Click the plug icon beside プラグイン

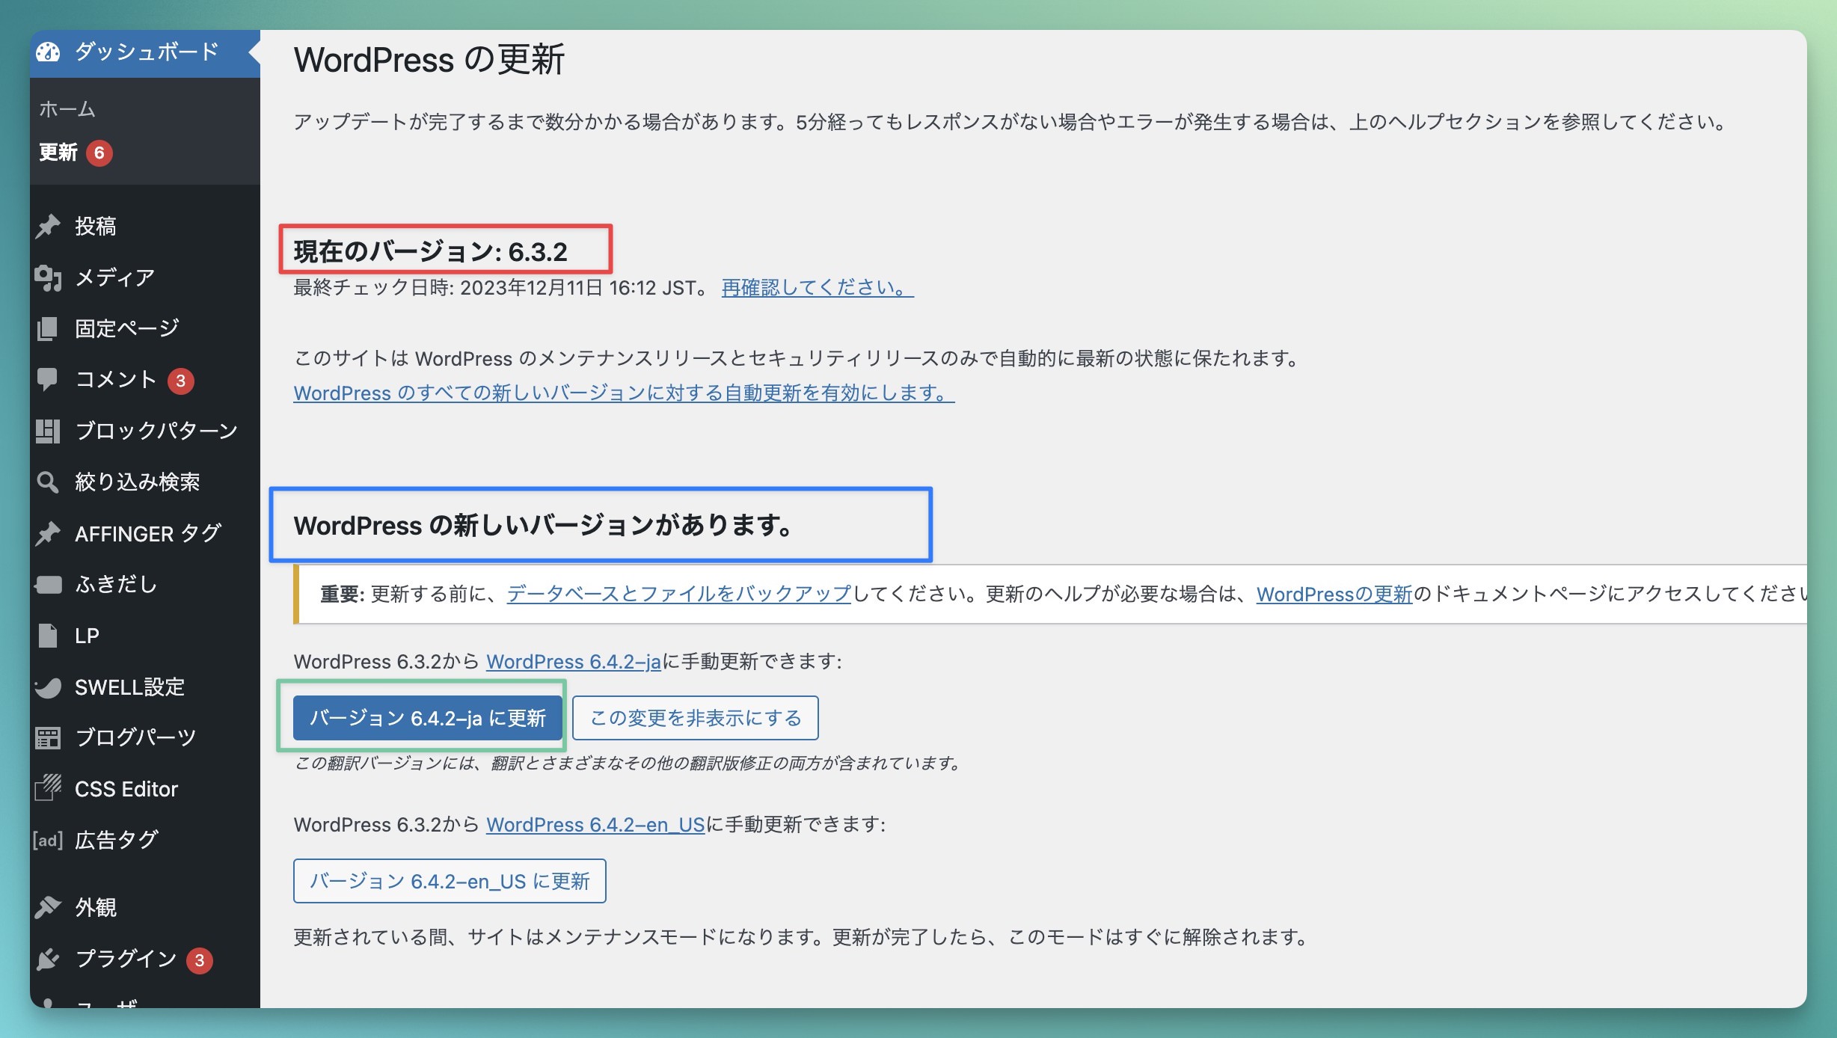(x=48, y=959)
